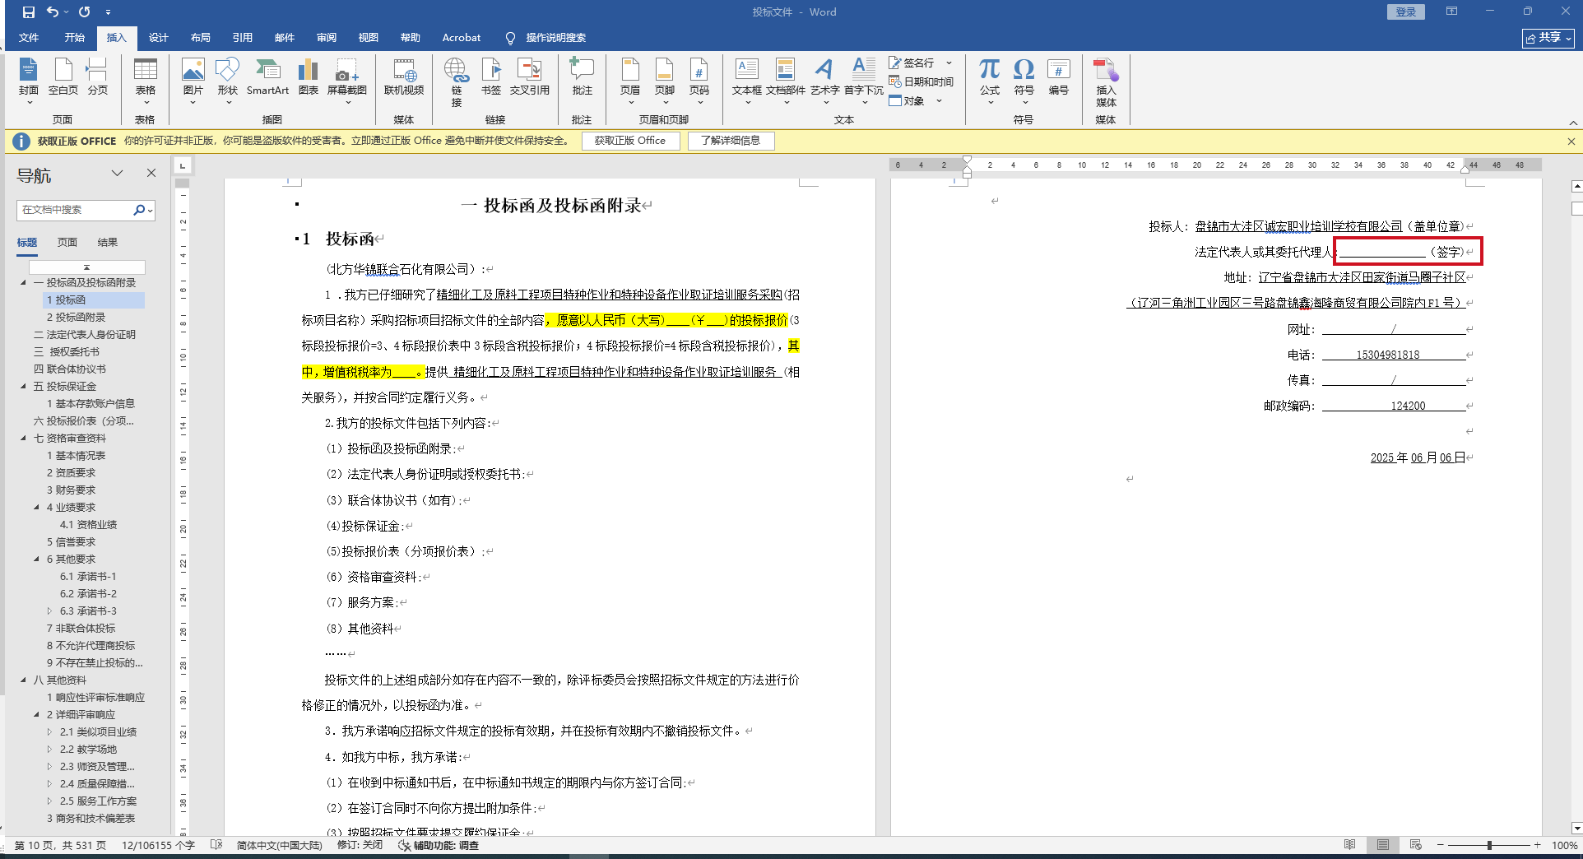The width and height of the screenshot is (1583, 859).
Task: Insert an equation (公式)
Action: coord(990,81)
